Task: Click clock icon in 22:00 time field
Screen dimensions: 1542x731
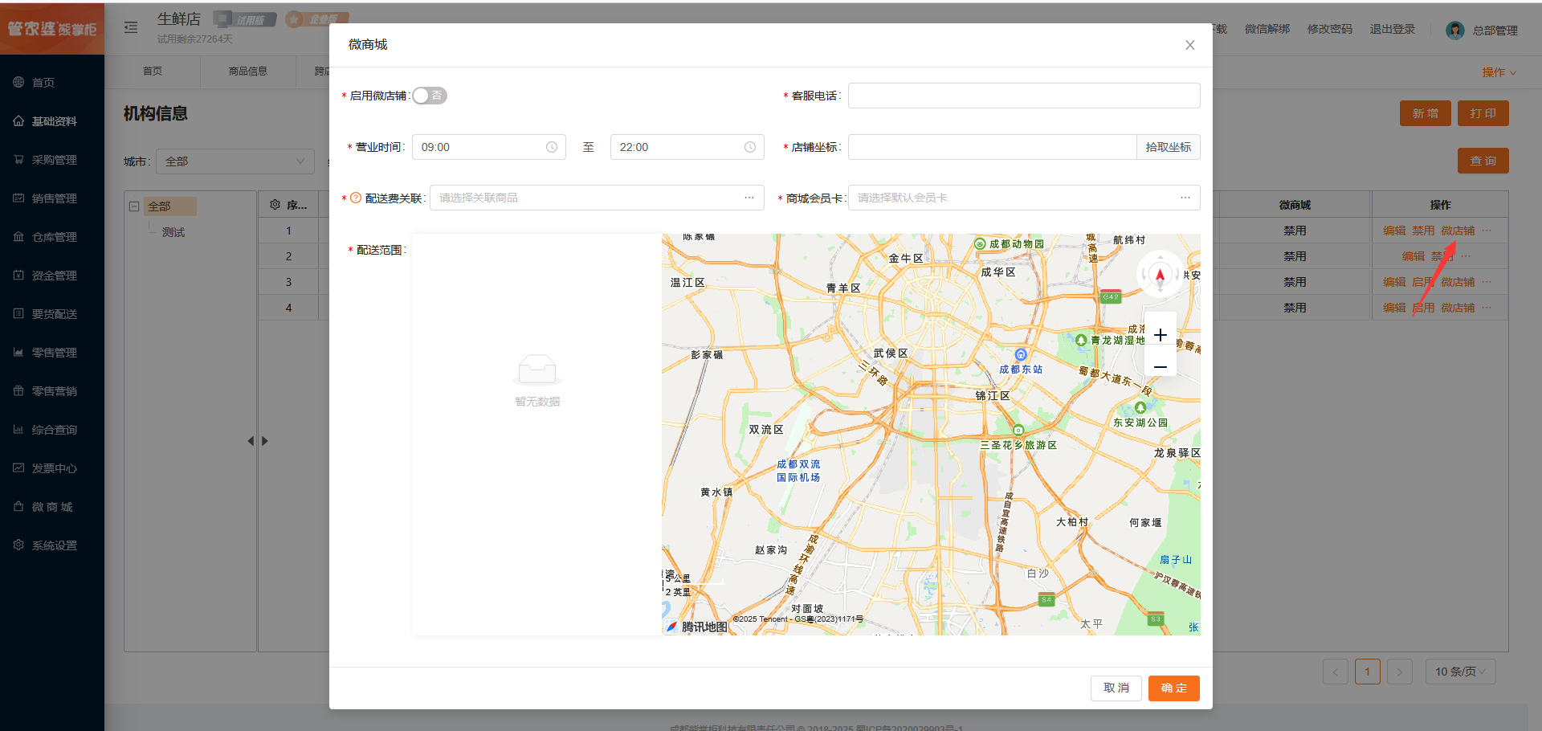Action: coord(749,147)
